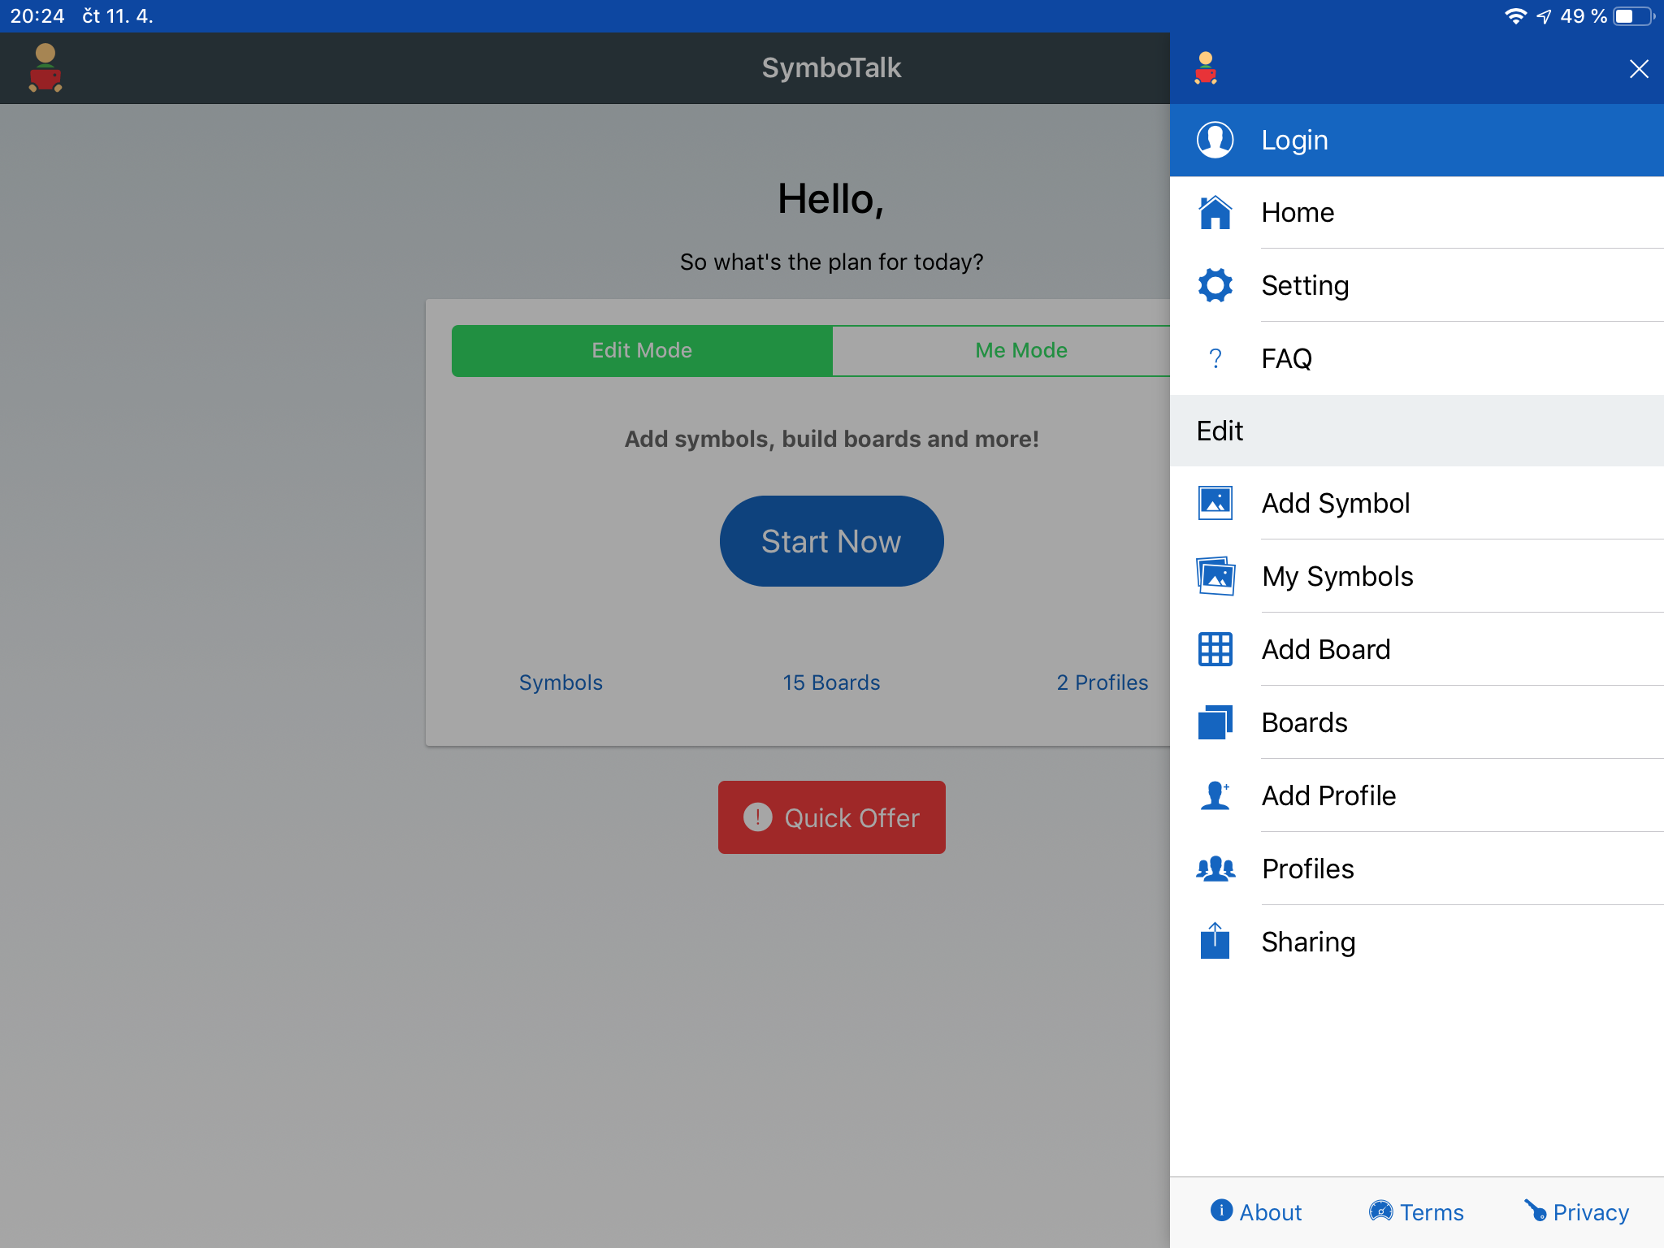Click the FAQ question mark icon
The image size is (1664, 1248).
(1215, 358)
